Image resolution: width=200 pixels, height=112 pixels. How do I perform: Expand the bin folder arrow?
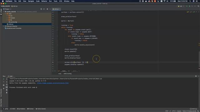[7, 16]
